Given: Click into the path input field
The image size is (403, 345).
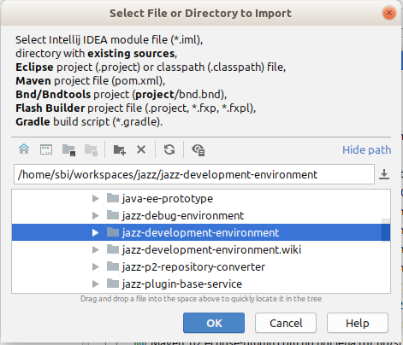Looking at the screenshot, I should 194,174.
